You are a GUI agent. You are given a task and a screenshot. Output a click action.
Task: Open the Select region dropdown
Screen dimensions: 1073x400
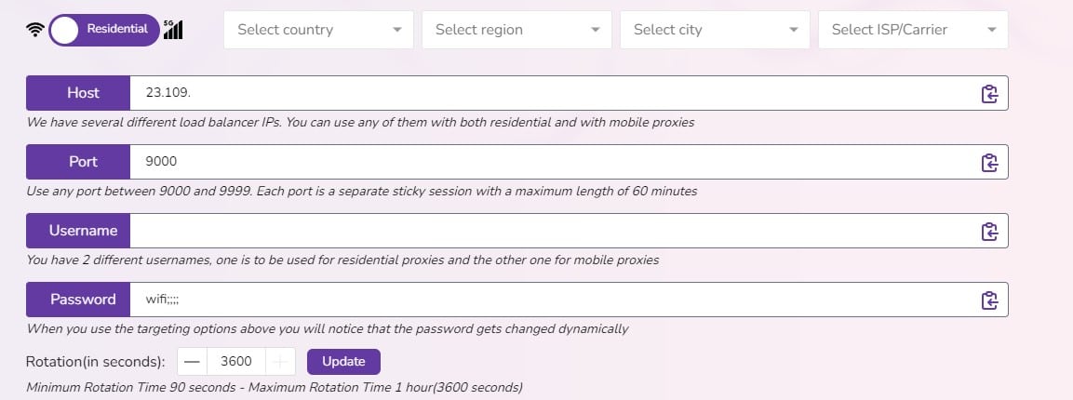point(516,30)
